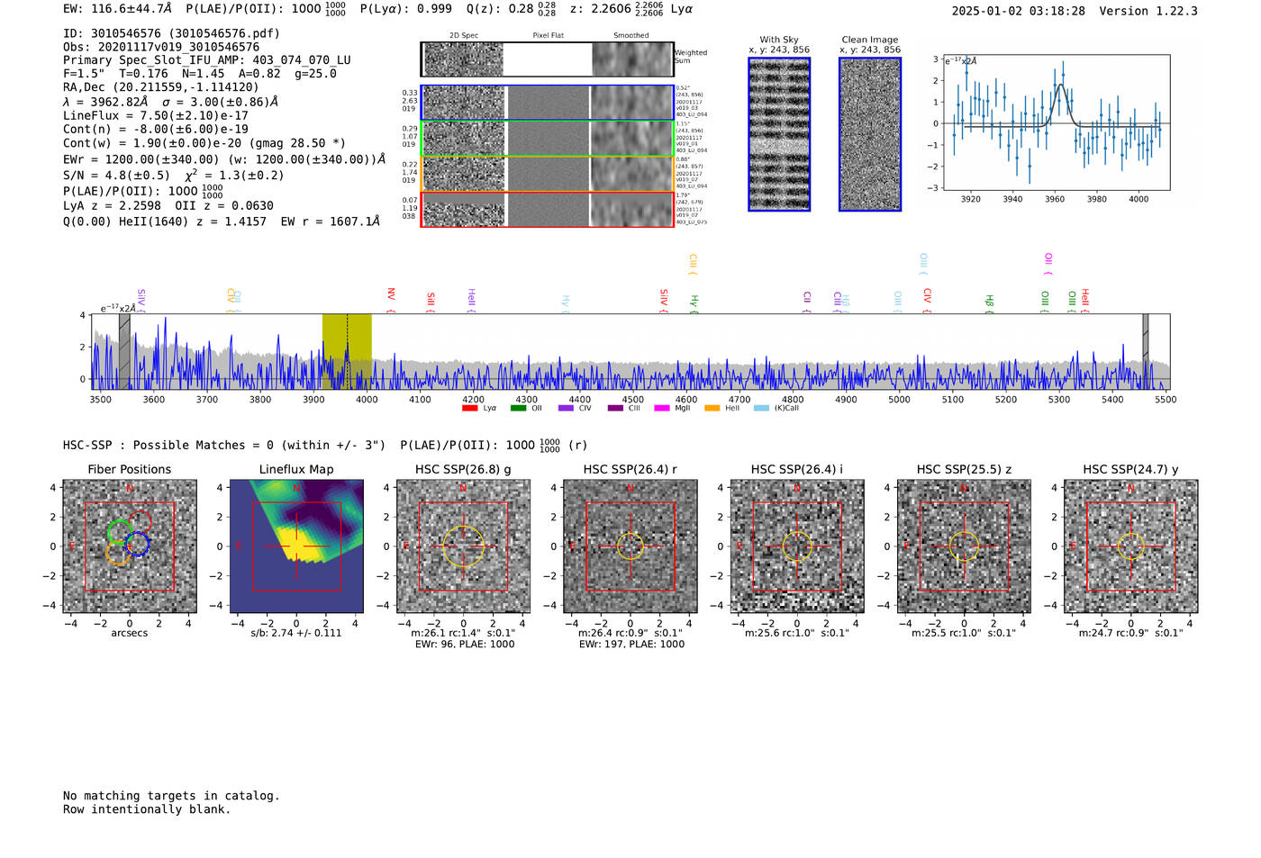Click the Clean Image panel
This screenshot has width=1261, height=858.
coord(870,134)
